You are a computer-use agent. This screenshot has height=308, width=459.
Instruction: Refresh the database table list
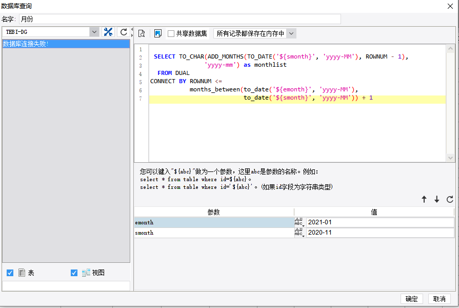pyautogui.click(x=124, y=32)
